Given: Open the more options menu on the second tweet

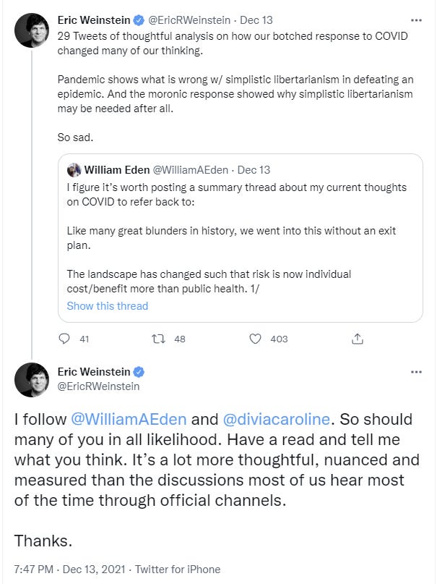Looking at the screenshot, I should (416, 372).
